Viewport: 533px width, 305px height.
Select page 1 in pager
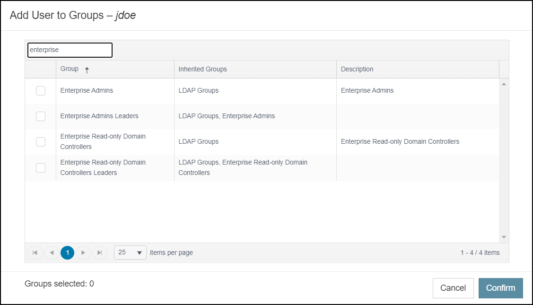67,253
